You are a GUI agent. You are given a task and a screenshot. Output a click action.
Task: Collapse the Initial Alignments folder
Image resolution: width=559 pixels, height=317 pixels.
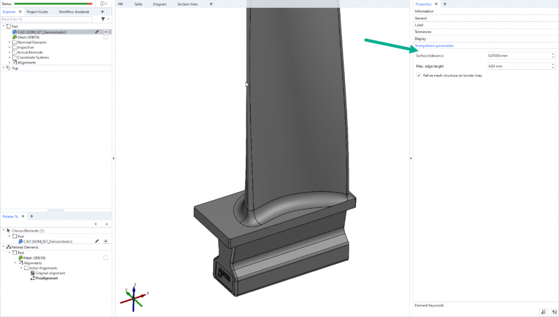pos(21,268)
